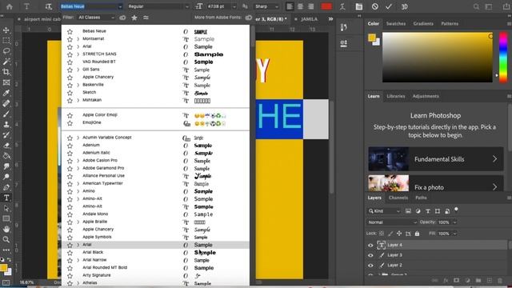Viewport: 512px width, 288px height.
Task: Toggle More from Adobe Fonts
Action: pos(249,18)
